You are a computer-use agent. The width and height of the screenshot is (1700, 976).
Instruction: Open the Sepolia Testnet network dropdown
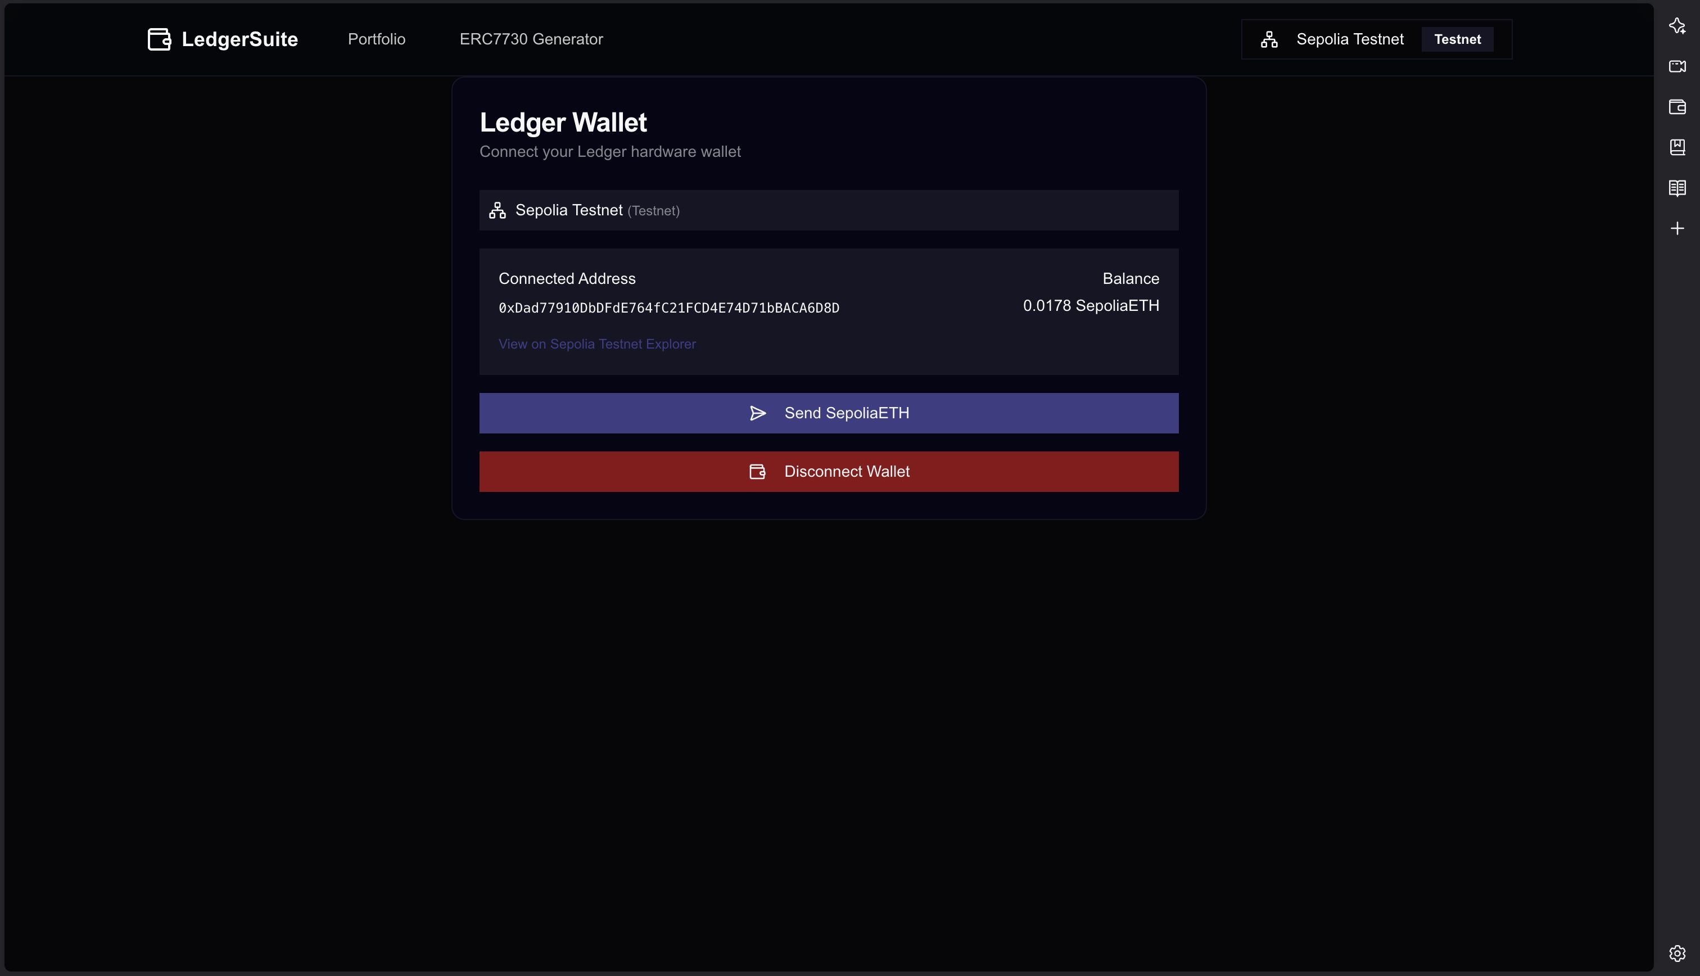pyautogui.click(x=1376, y=39)
